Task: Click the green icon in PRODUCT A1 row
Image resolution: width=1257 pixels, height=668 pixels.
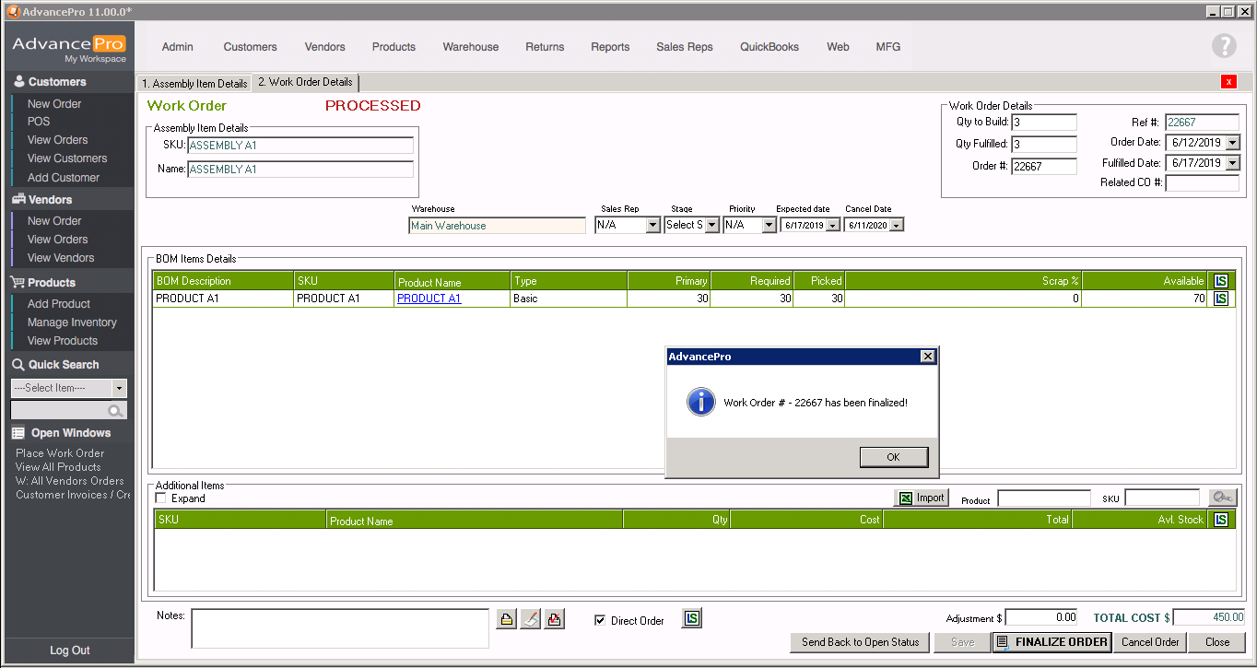Action: click(1220, 299)
